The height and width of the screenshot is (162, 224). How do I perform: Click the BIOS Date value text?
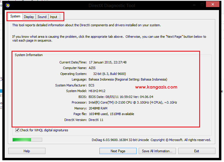pyautogui.click(x=121, y=97)
